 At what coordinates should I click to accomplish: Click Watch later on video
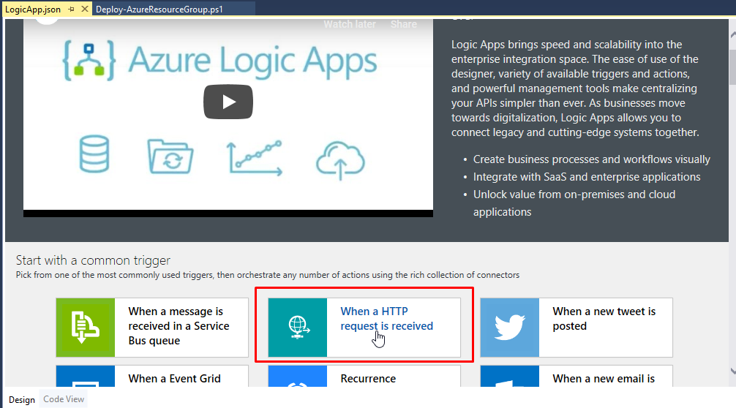tap(350, 24)
